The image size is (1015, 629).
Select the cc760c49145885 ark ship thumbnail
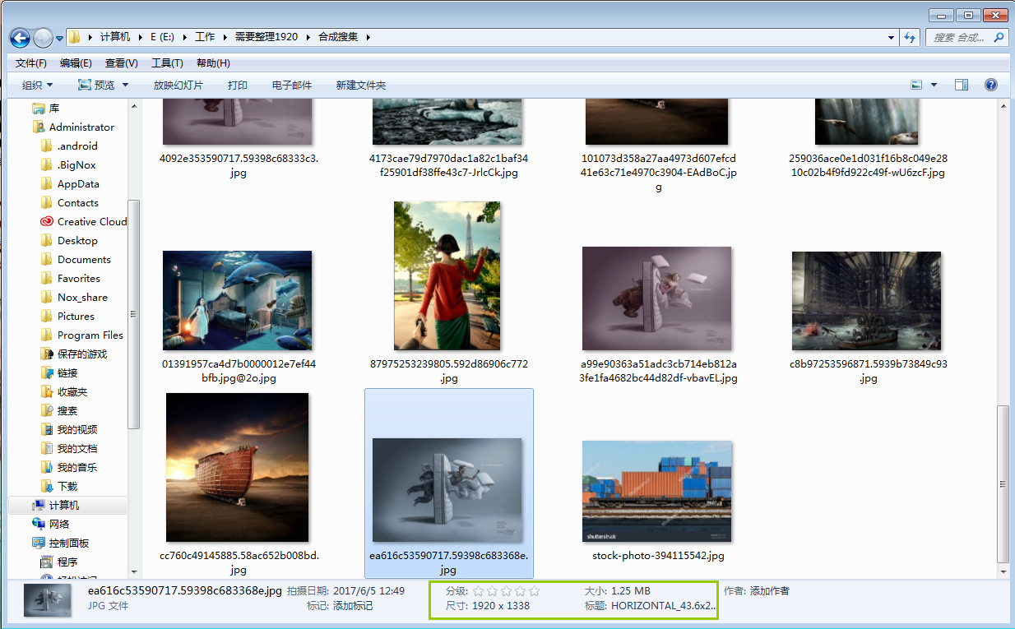(x=237, y=467)
